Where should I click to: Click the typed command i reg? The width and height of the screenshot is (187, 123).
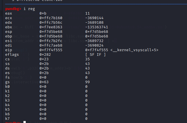[29, 9]
